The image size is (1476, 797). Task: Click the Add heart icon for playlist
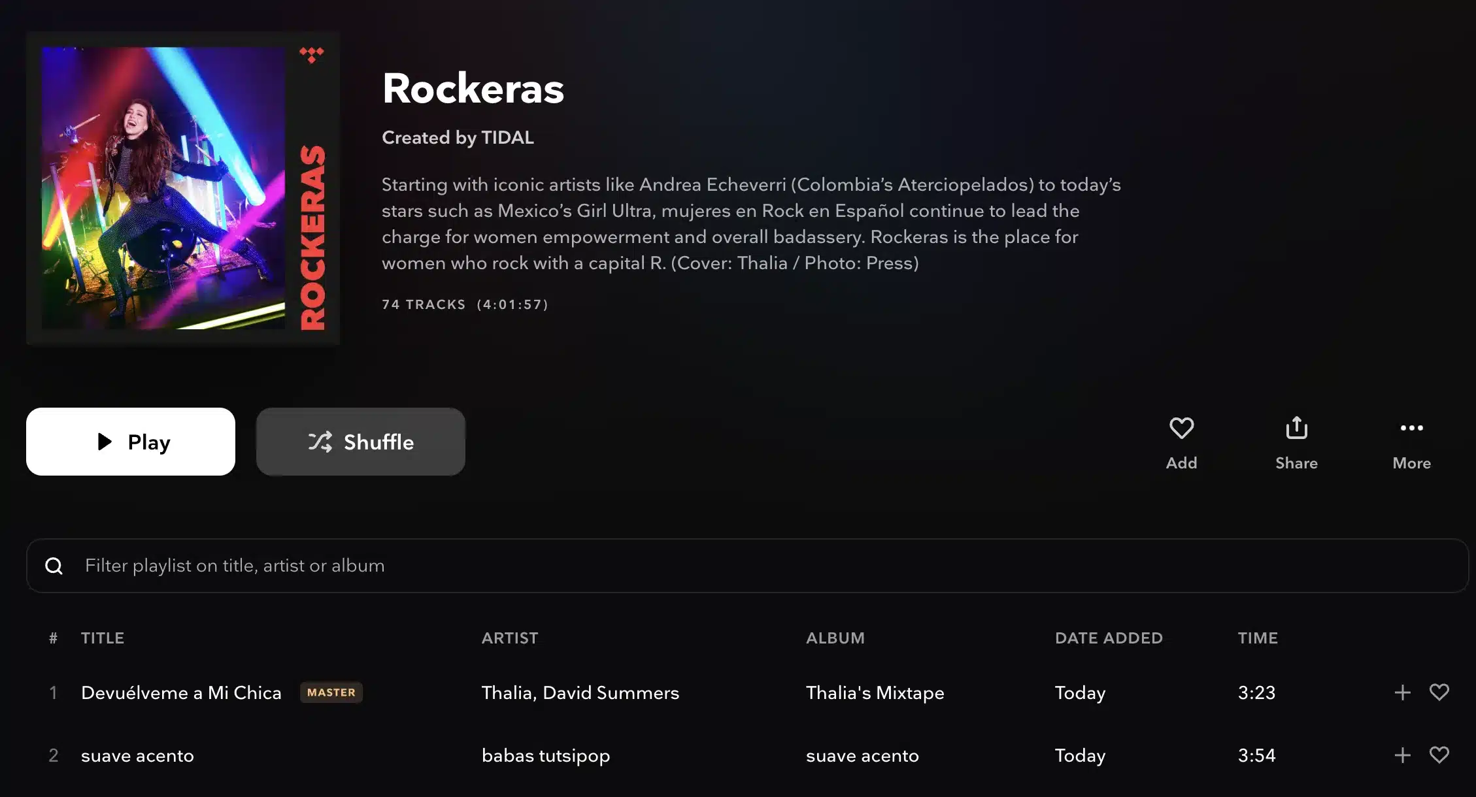[1181, 429]
